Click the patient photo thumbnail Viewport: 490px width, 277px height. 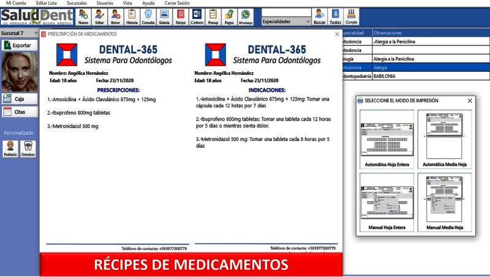click(x=20, y=72)
